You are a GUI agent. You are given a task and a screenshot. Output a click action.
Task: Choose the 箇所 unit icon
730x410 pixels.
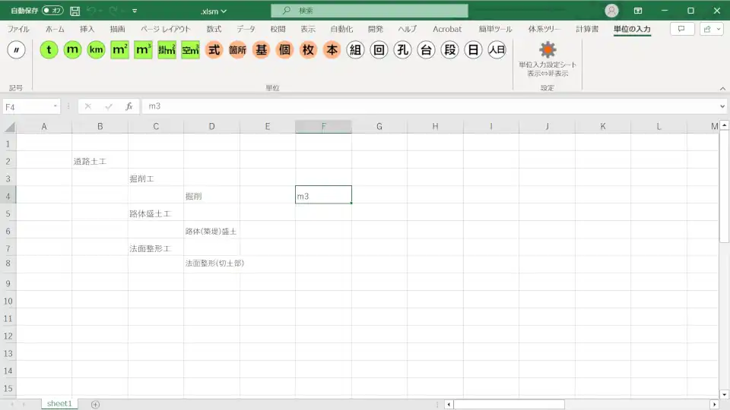click(237, 50)
